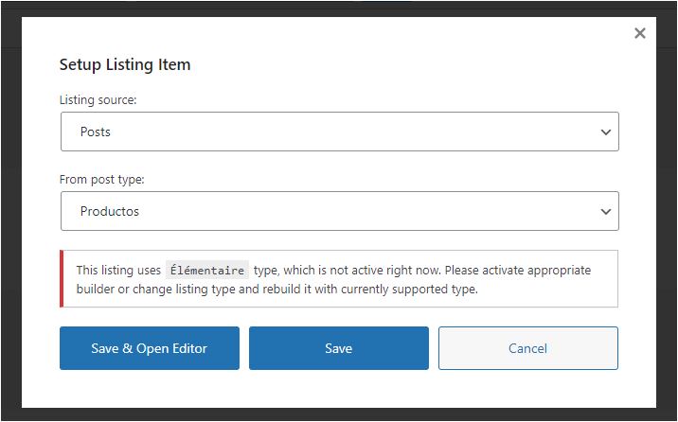The image size is (678, 422).
Task: Click the inactive builder warning notice text
Action: coord(333,279)
